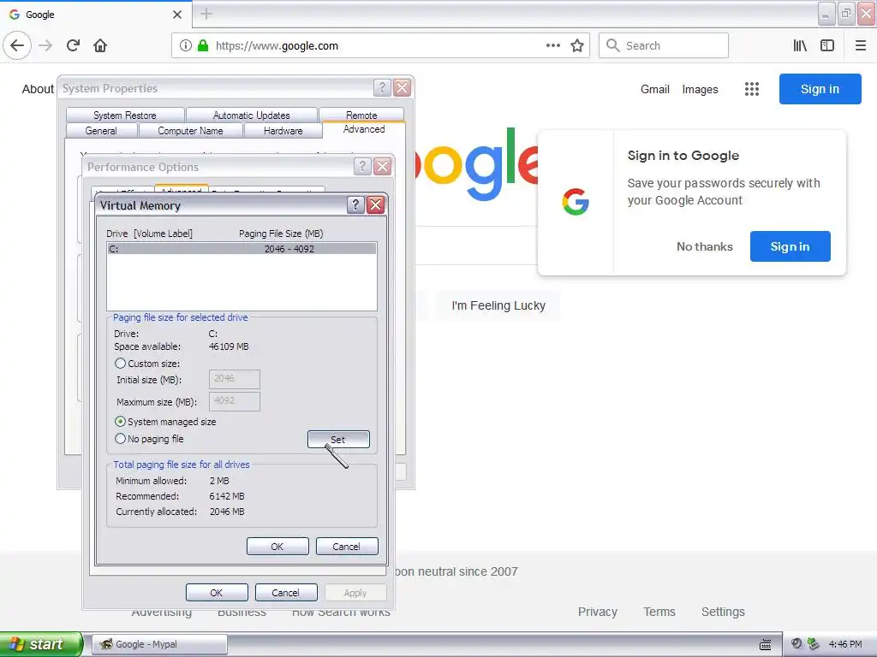This screenshot has width=877, height=657.
Task: Close the Virtual Memory dialog
Action: point(376,205)
